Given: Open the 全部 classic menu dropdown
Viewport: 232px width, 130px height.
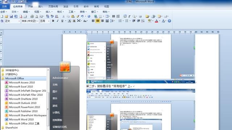Looking at the screenshot, I should point(4,12).
